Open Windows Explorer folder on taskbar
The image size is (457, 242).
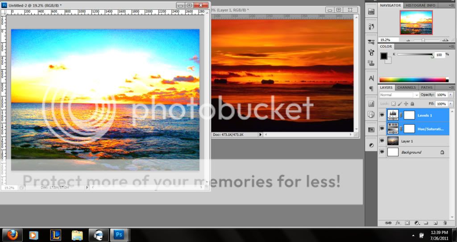tap(77, 235)
